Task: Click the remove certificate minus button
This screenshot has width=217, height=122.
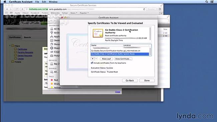Action: click(x=96, y=59)
